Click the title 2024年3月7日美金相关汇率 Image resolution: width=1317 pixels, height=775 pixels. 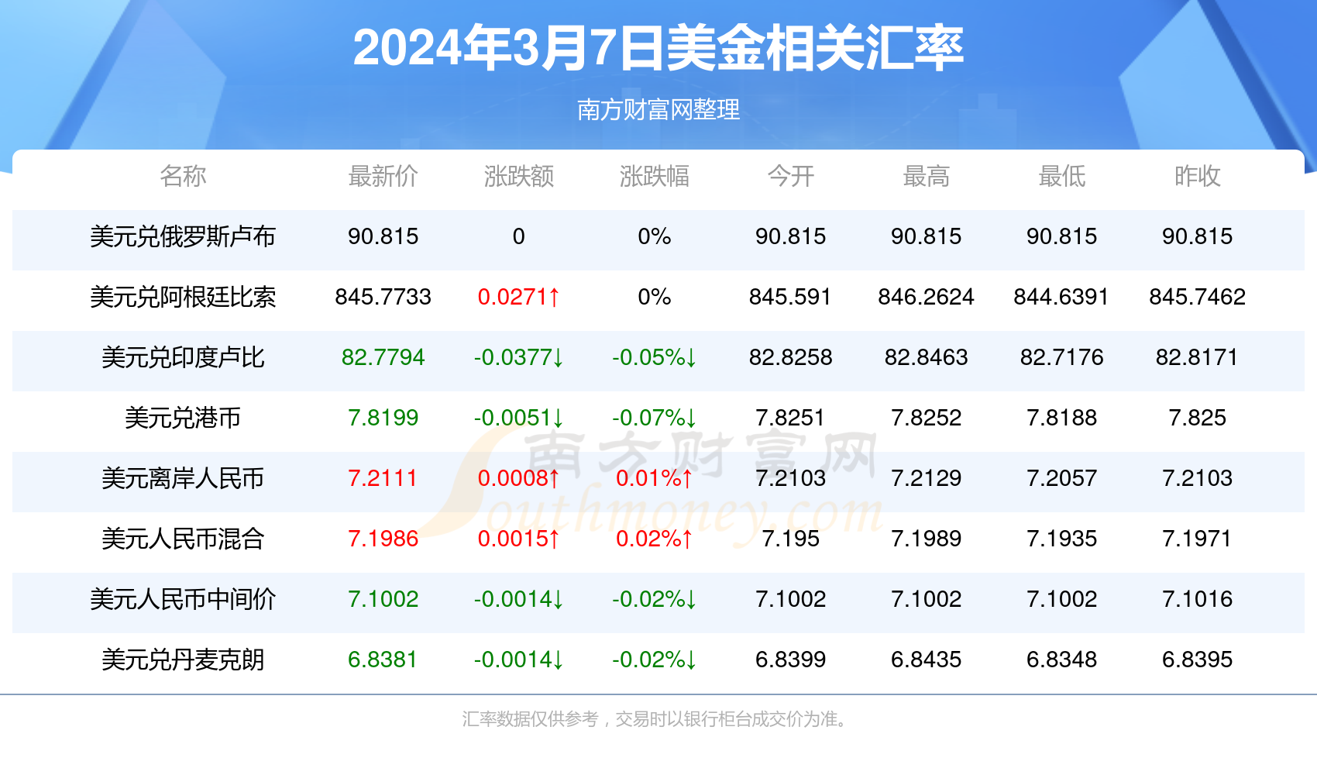click(658, 48)
